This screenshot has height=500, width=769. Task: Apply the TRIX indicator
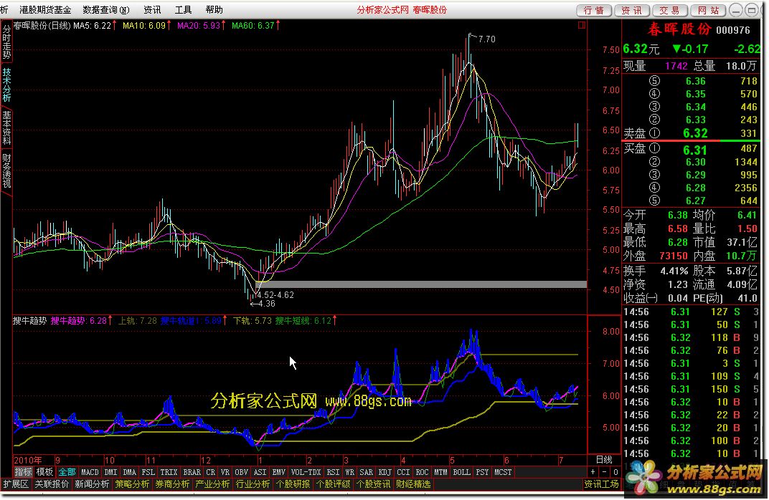[169, 472]
